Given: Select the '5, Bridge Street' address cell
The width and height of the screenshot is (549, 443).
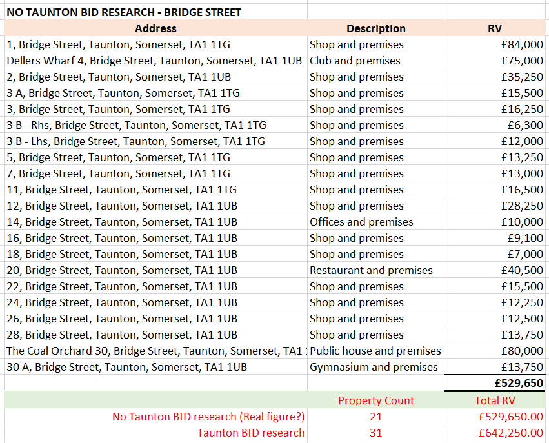Looking at the screenshot, I should pyautogui.click(x=156, y=157).
